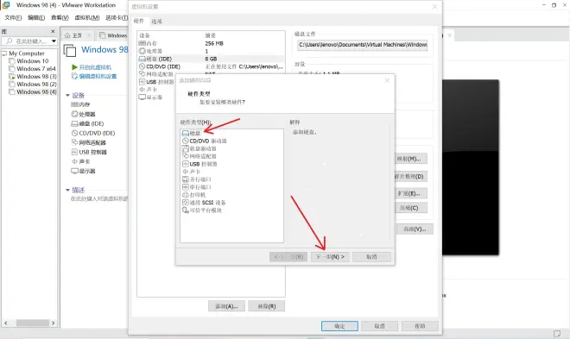
Task: Open the 文件(F) menu
Action: [13, 17]
